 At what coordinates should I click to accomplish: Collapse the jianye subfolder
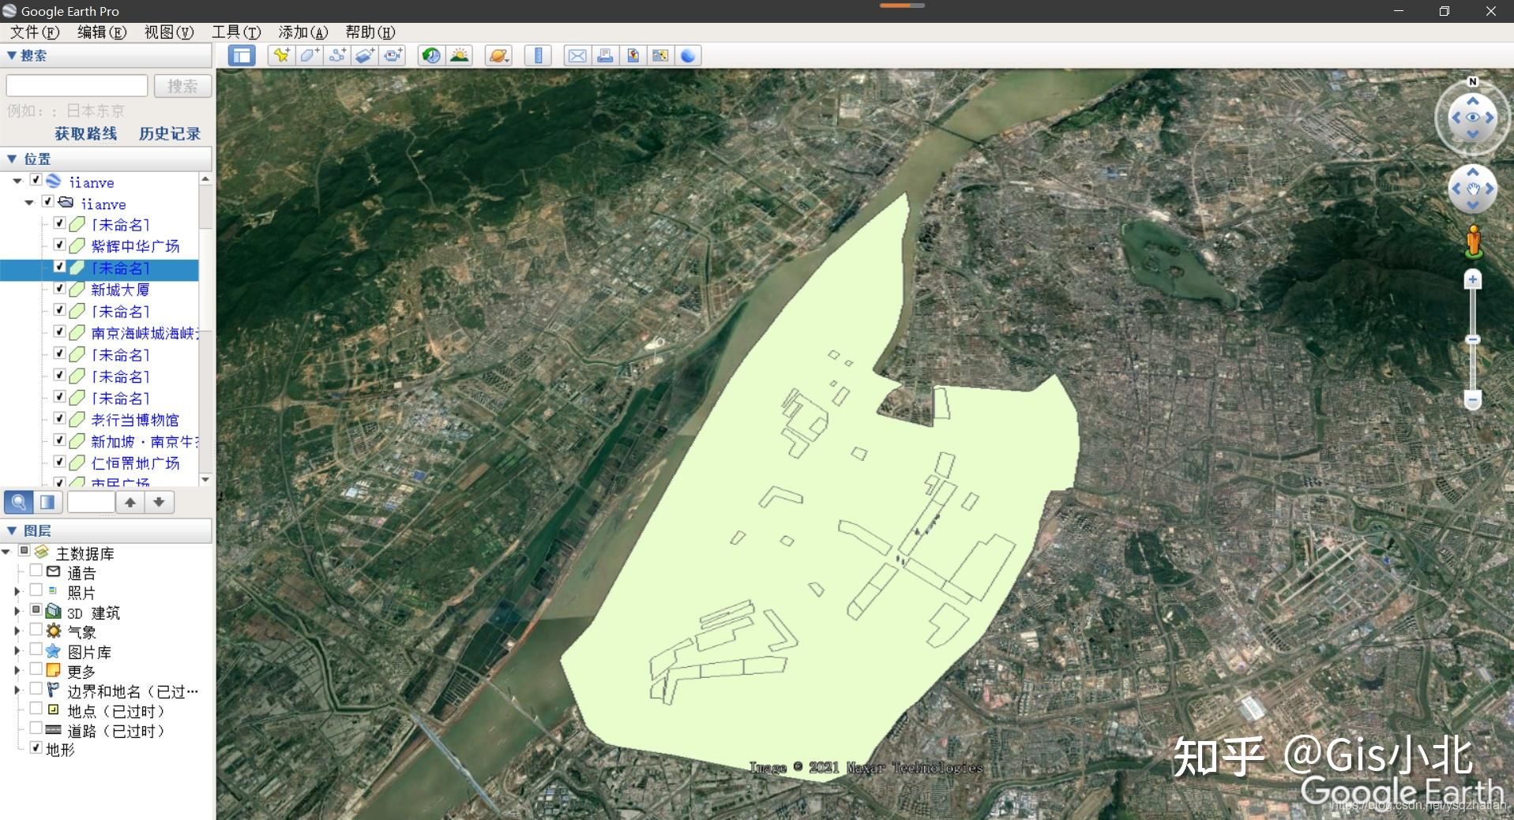click(x=29, y=203)
